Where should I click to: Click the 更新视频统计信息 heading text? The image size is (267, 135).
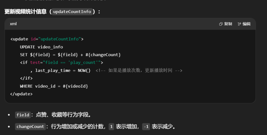click(x=25, y=12)
